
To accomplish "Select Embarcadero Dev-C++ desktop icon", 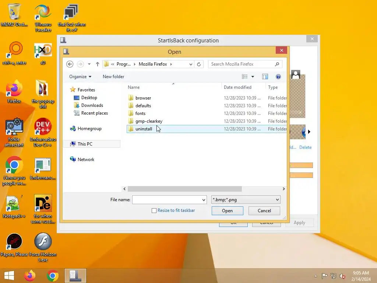I will coord(43,132).
